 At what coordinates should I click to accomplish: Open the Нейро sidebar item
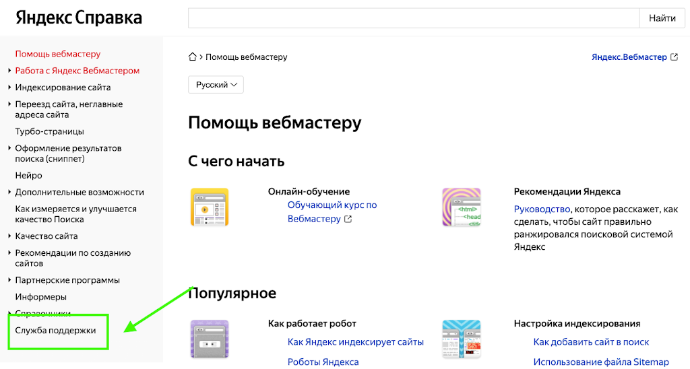click(x=28, y=175)
